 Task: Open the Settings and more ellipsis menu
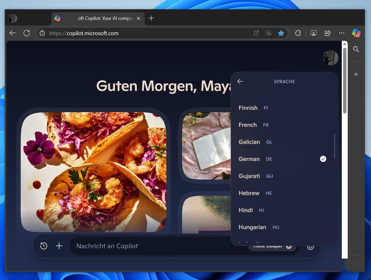[x=342, y=33]
